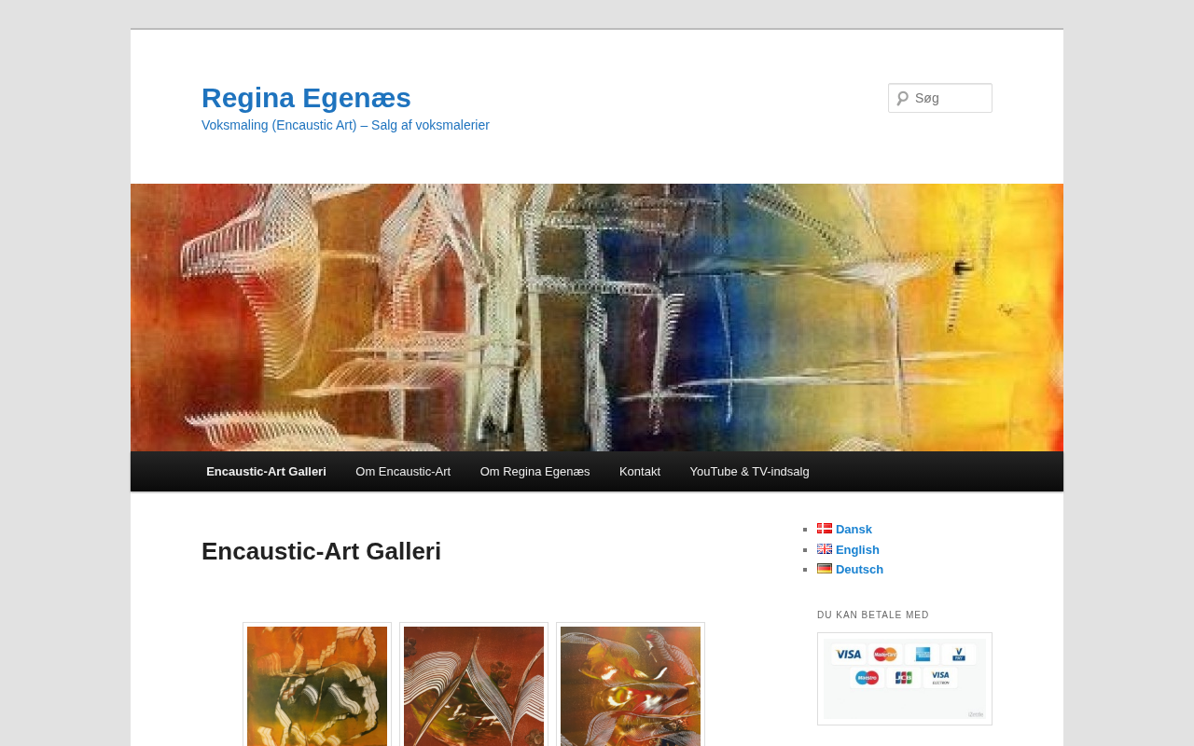1194x746 pixels.
Task: Click the German flag icon
Action: 825,569
